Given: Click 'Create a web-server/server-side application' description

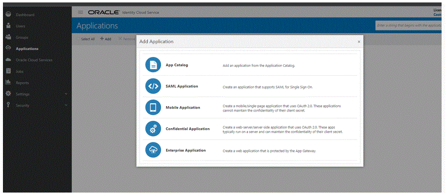Looking at the screenshot, I should tap(283, 130).
